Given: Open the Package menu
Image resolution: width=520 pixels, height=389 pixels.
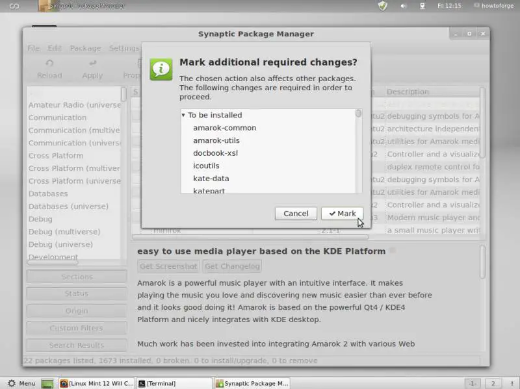Looking at the screenshot, I should point(85,48).
